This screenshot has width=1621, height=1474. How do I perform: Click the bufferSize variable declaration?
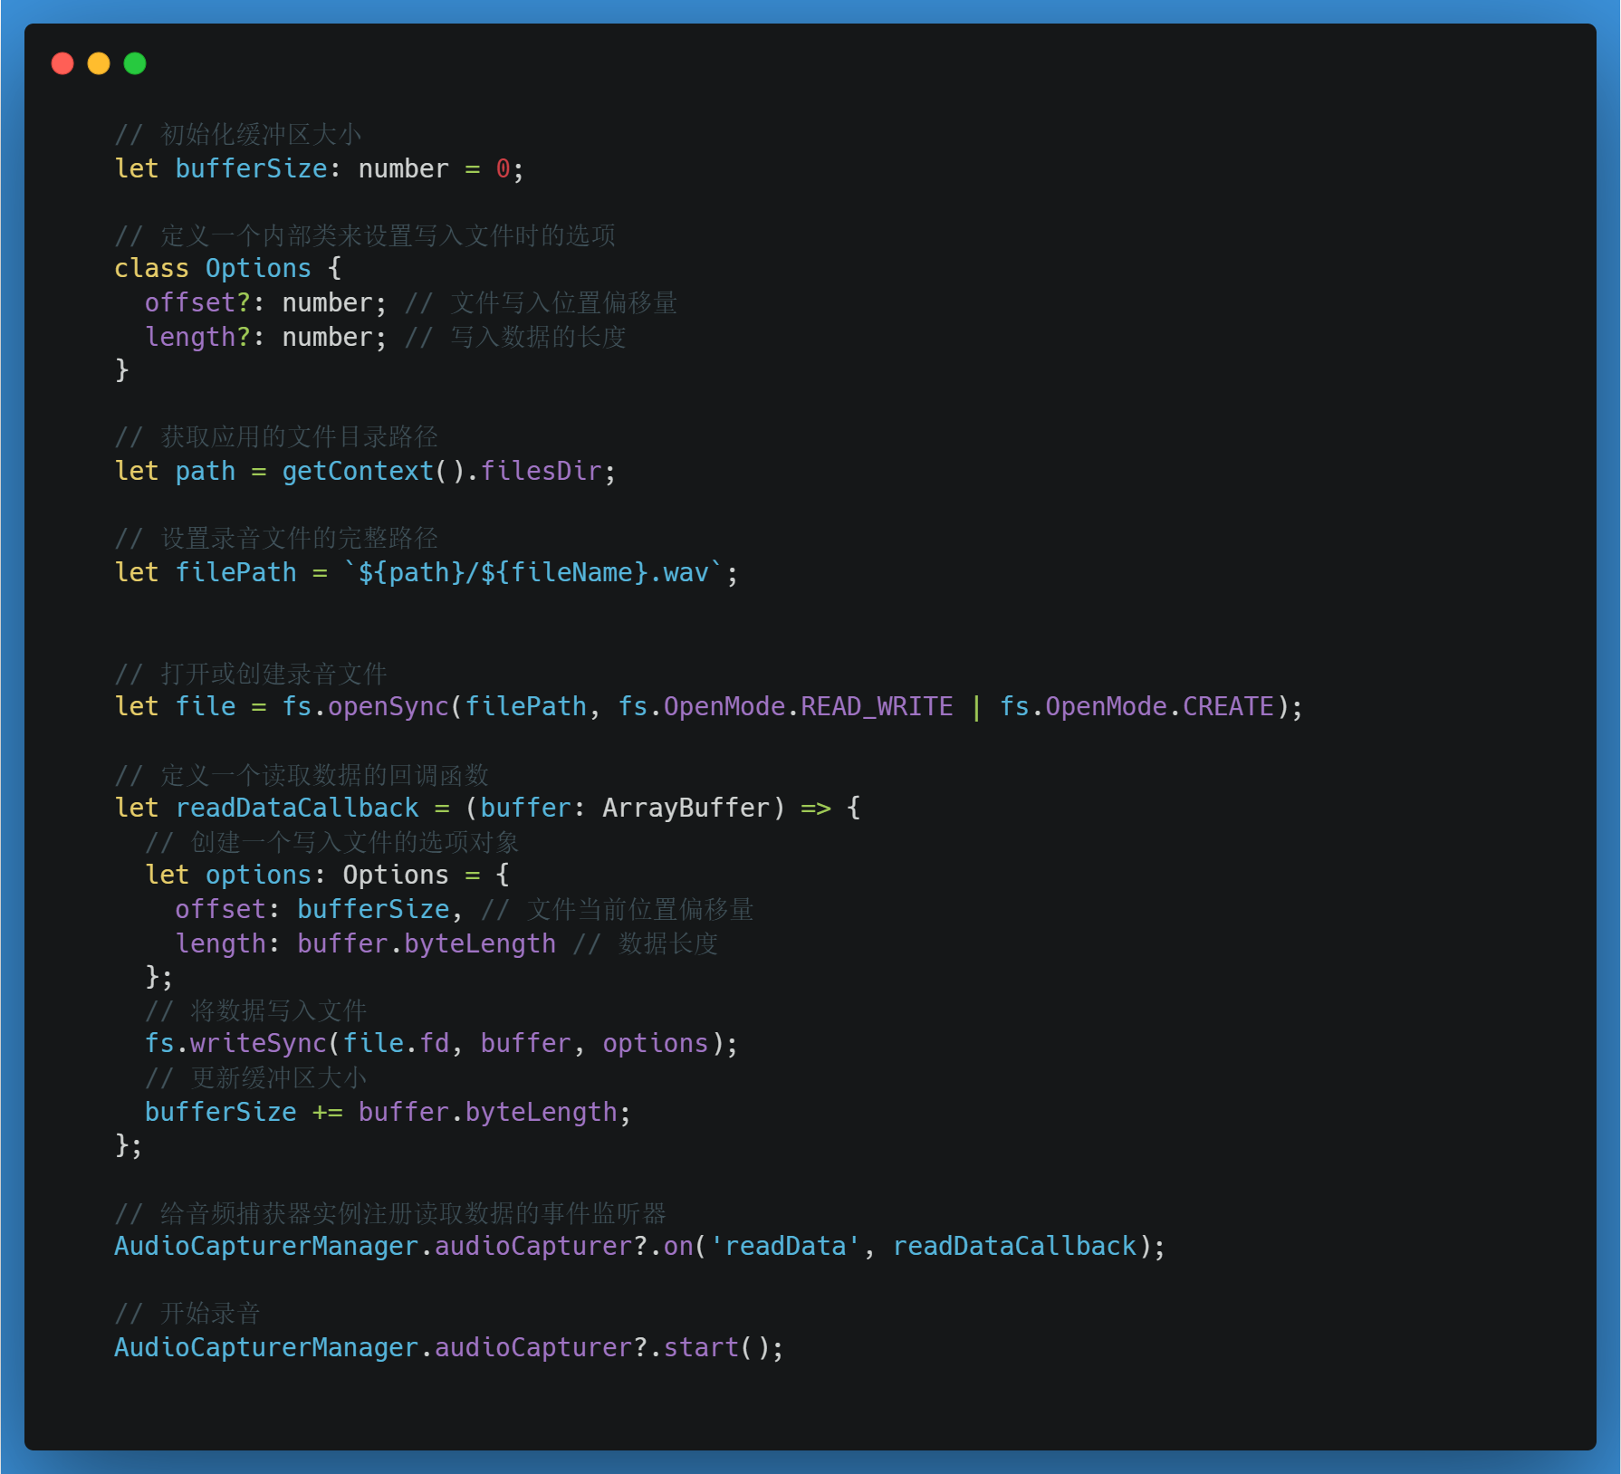pyautogui.click(x=251, y=168)
